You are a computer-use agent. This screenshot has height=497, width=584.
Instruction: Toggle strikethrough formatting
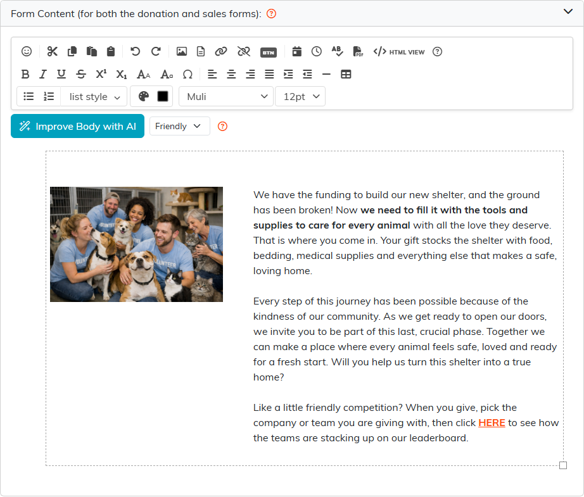81,75
